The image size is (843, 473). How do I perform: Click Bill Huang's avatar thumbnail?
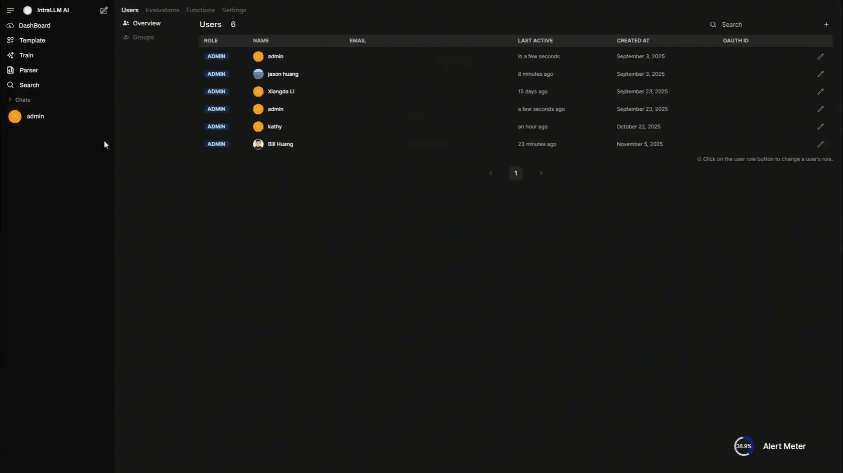258,144
